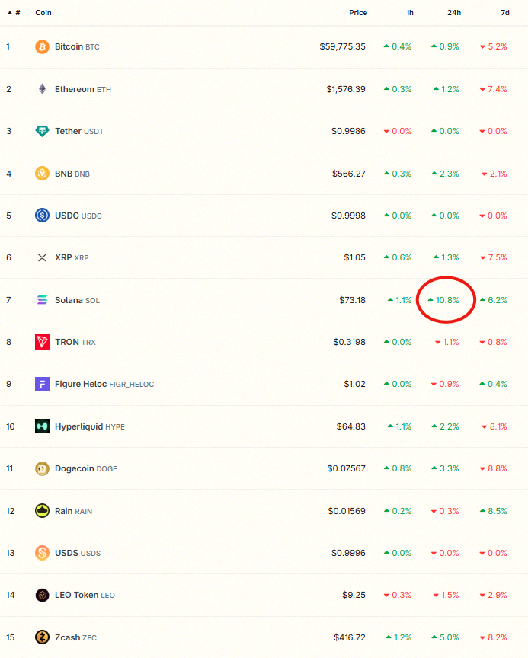Click the USDC price $0.9998
The width and height of the screenshot is (528, 658).
pyautogui.click(x=348, y=216)
